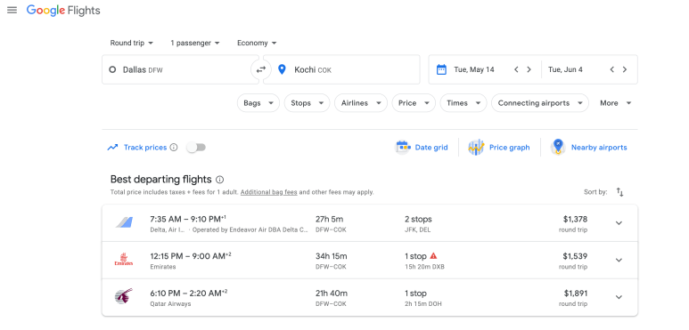This screenshot has height=330, width=689.
Task: Click the Kochi COK destination field
Action: (341, 69)
